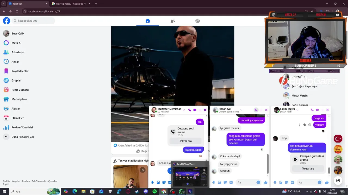The height and width of the screenshot is (195, 348).
Task: Click the Çerezler footer link
Action: click(x=52, y=181)
